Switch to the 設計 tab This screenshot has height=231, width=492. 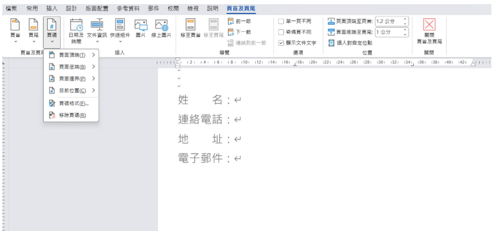71,9
